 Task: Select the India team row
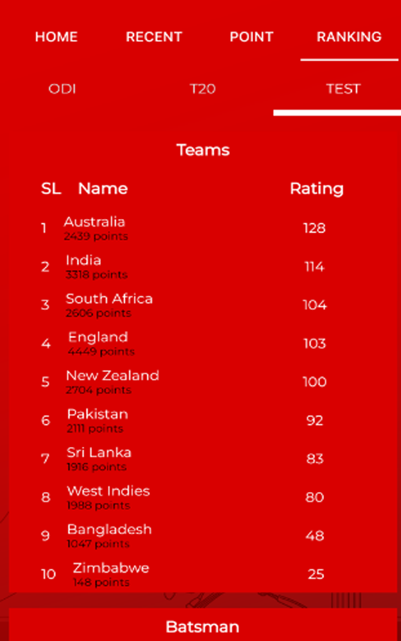(203, 267)
